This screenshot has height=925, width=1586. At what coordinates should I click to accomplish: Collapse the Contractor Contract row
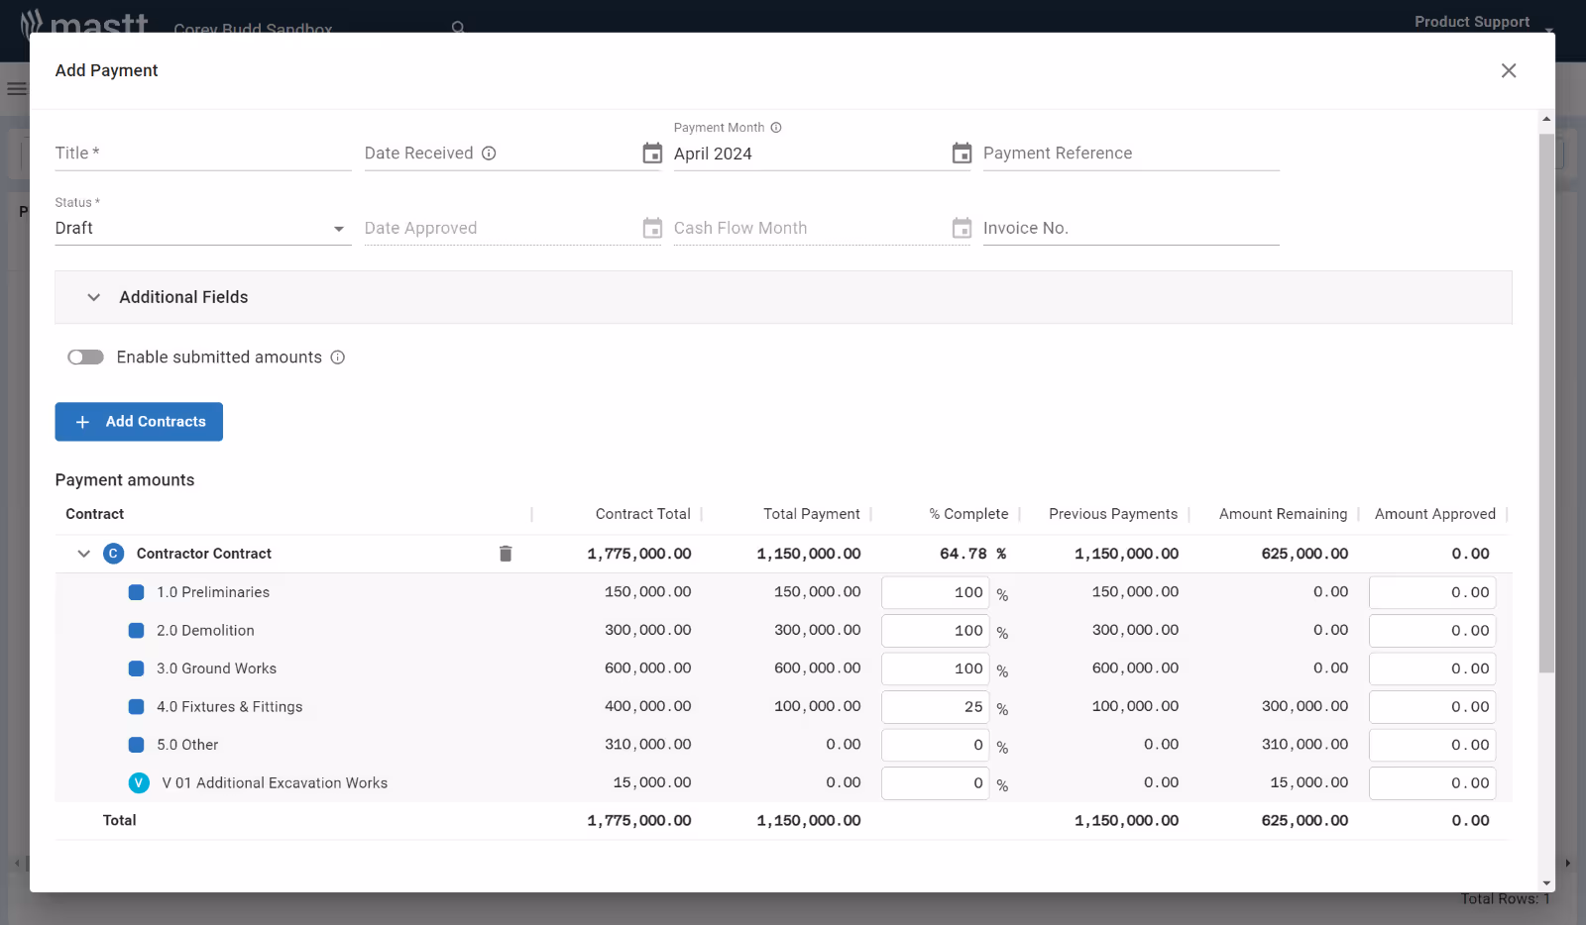click(x=84, y=554)
